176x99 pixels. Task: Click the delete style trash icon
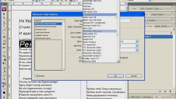point(170,91)
